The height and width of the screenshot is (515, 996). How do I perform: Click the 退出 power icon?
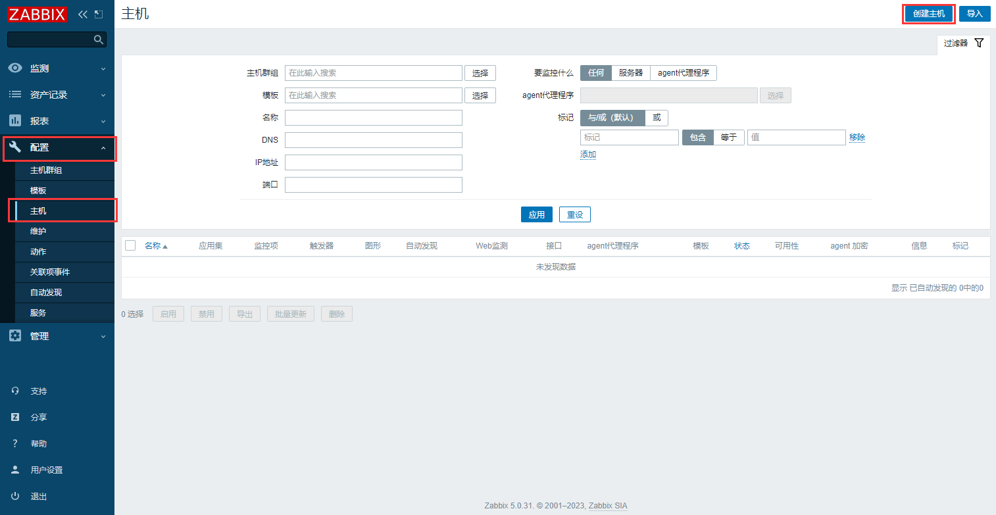point(15,496)
